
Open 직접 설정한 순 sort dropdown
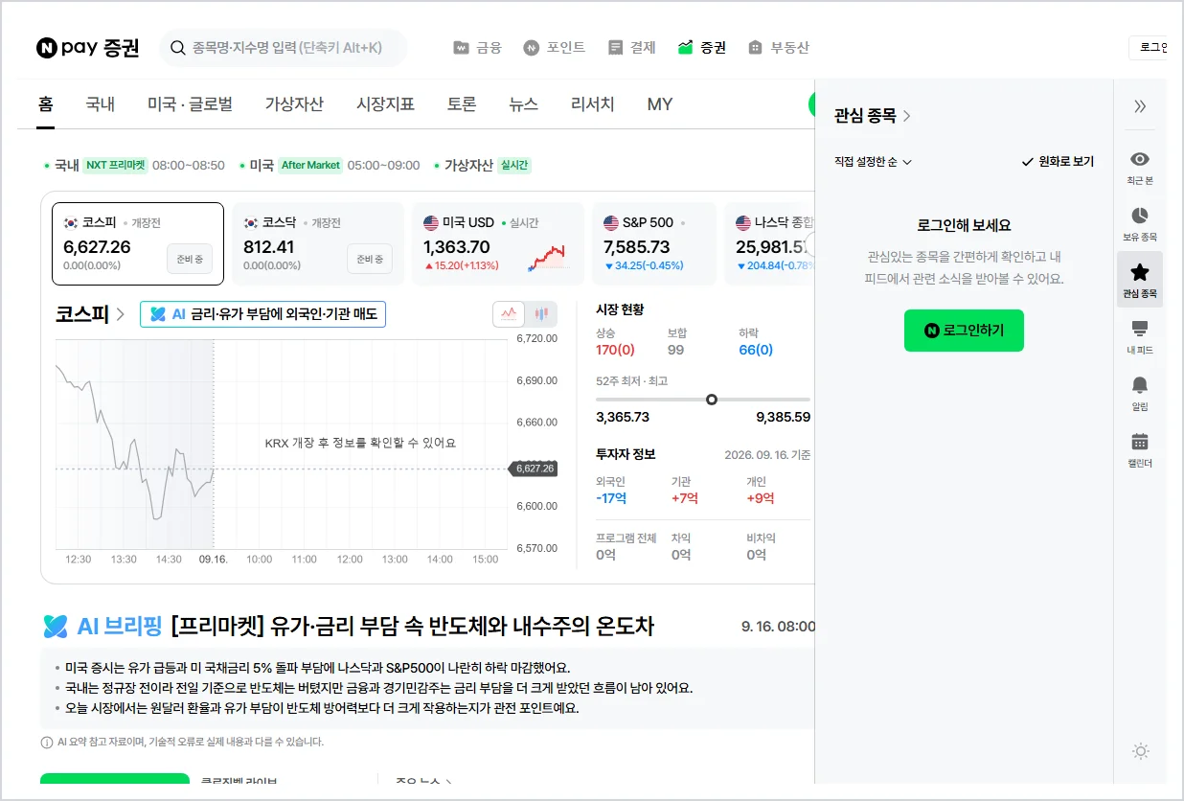point(873,162)
